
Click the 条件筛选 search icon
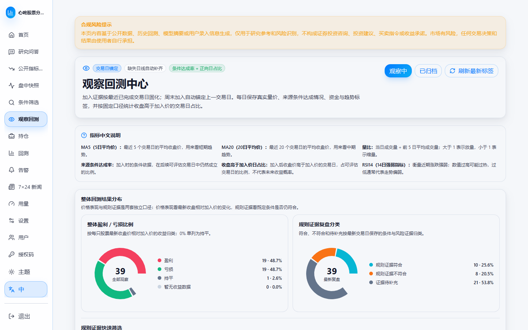[x=11, y=102]
